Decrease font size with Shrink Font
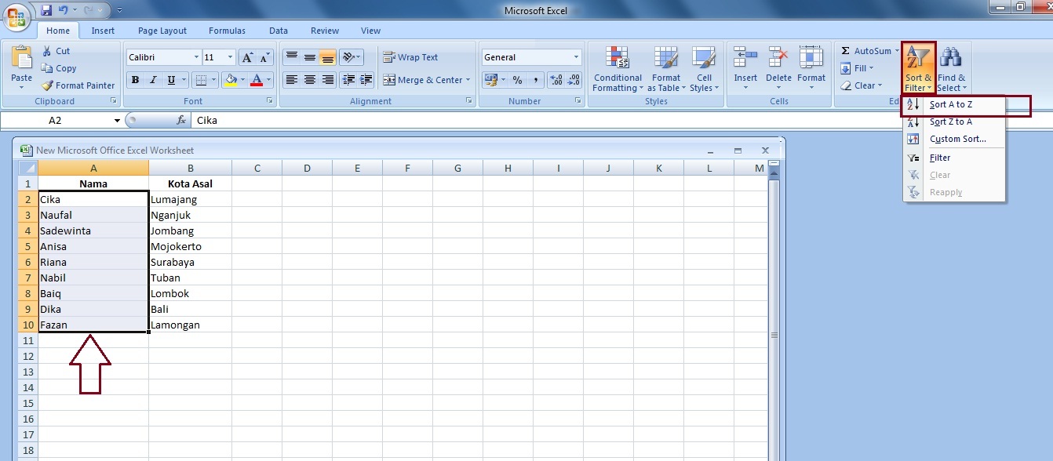The height and width of the screenshot is (461, 1053). coord(265,57)
